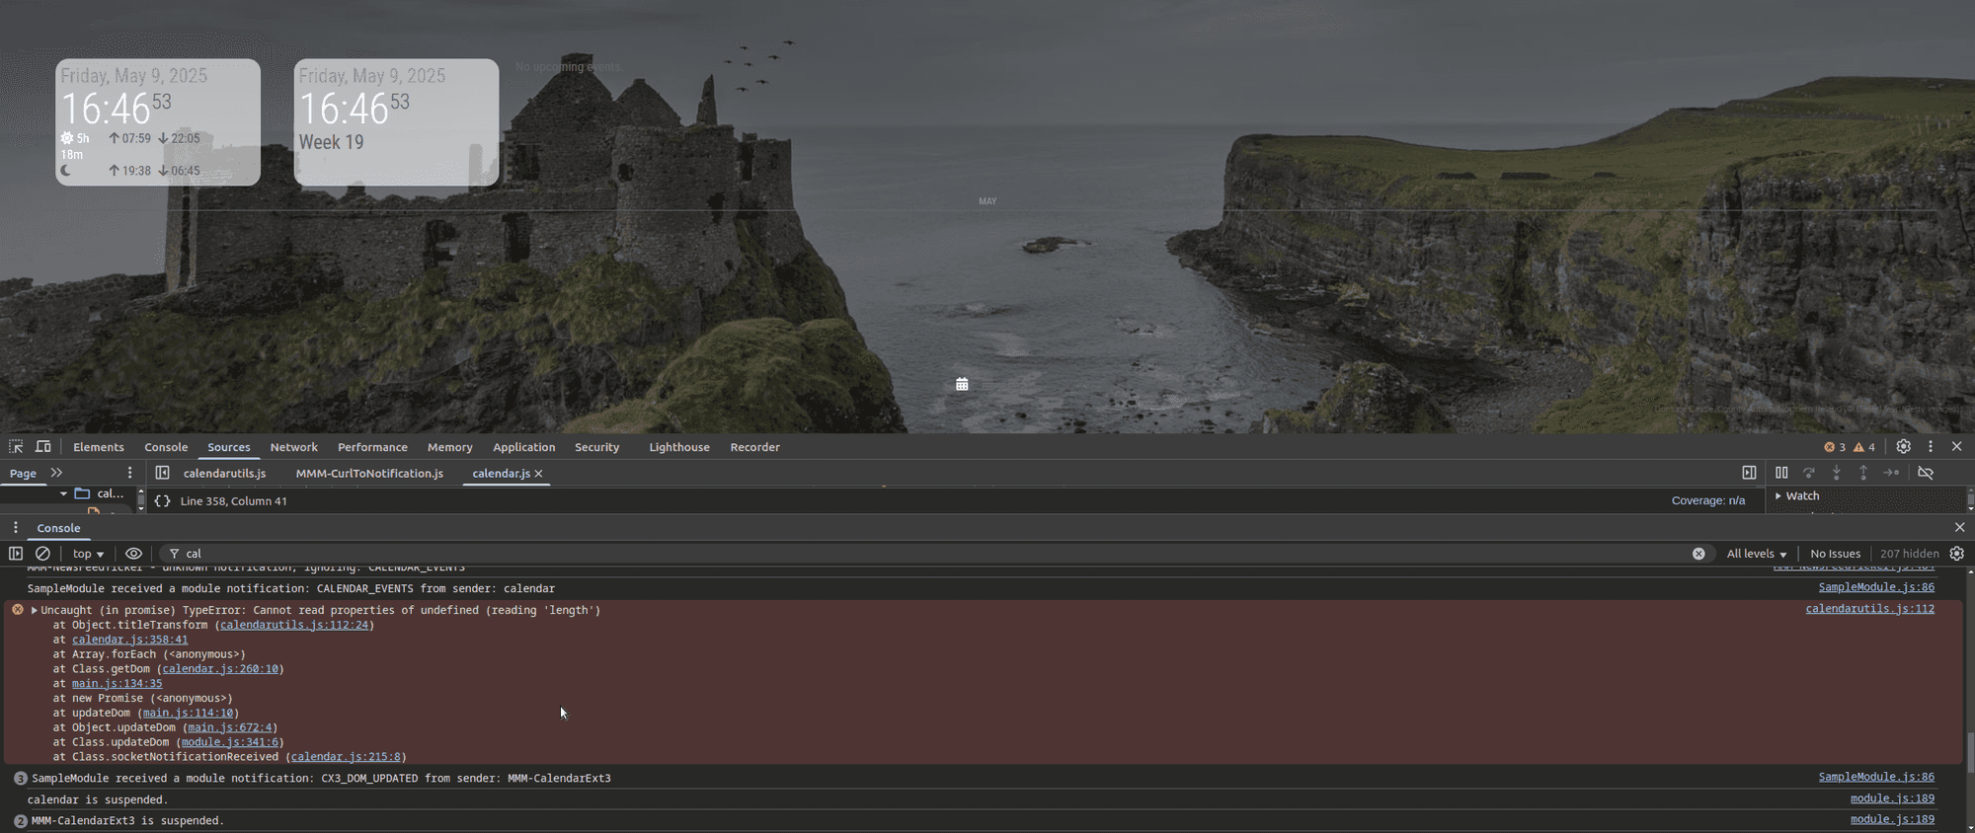This screenshot has height=833, width=1975.
Task: Open the calendar.js:358:41 stack link
Action: [129, 640]
